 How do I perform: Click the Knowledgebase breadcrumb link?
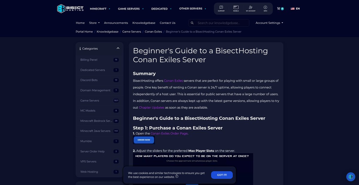pyautogui.click(x=107, y=32)
